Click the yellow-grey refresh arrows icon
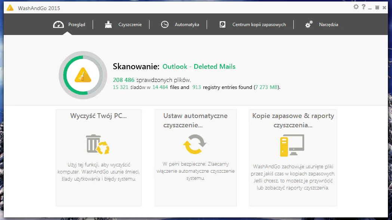 [195, 144]
